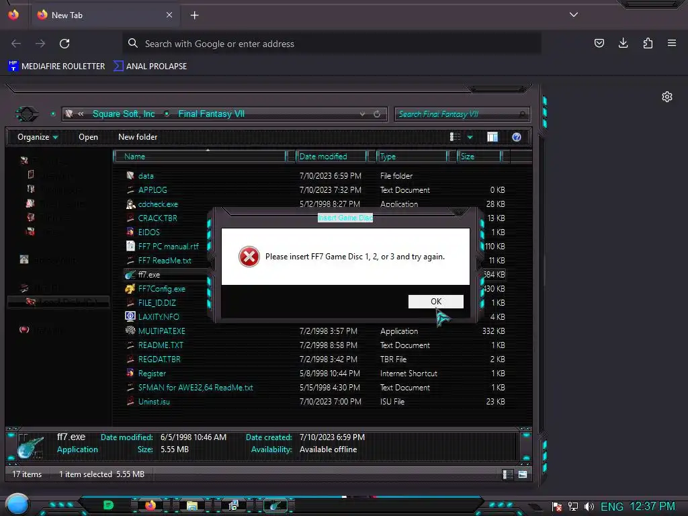Open the Firefox Extensions menu

648,43
